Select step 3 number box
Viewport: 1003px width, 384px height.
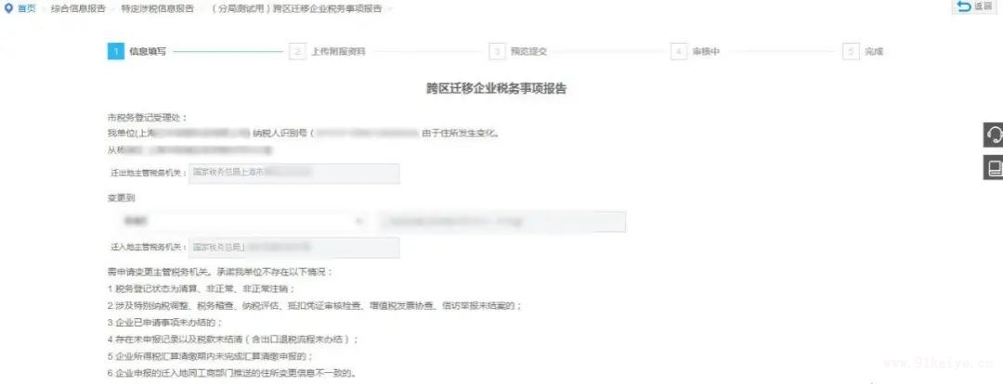coord(497,52)
